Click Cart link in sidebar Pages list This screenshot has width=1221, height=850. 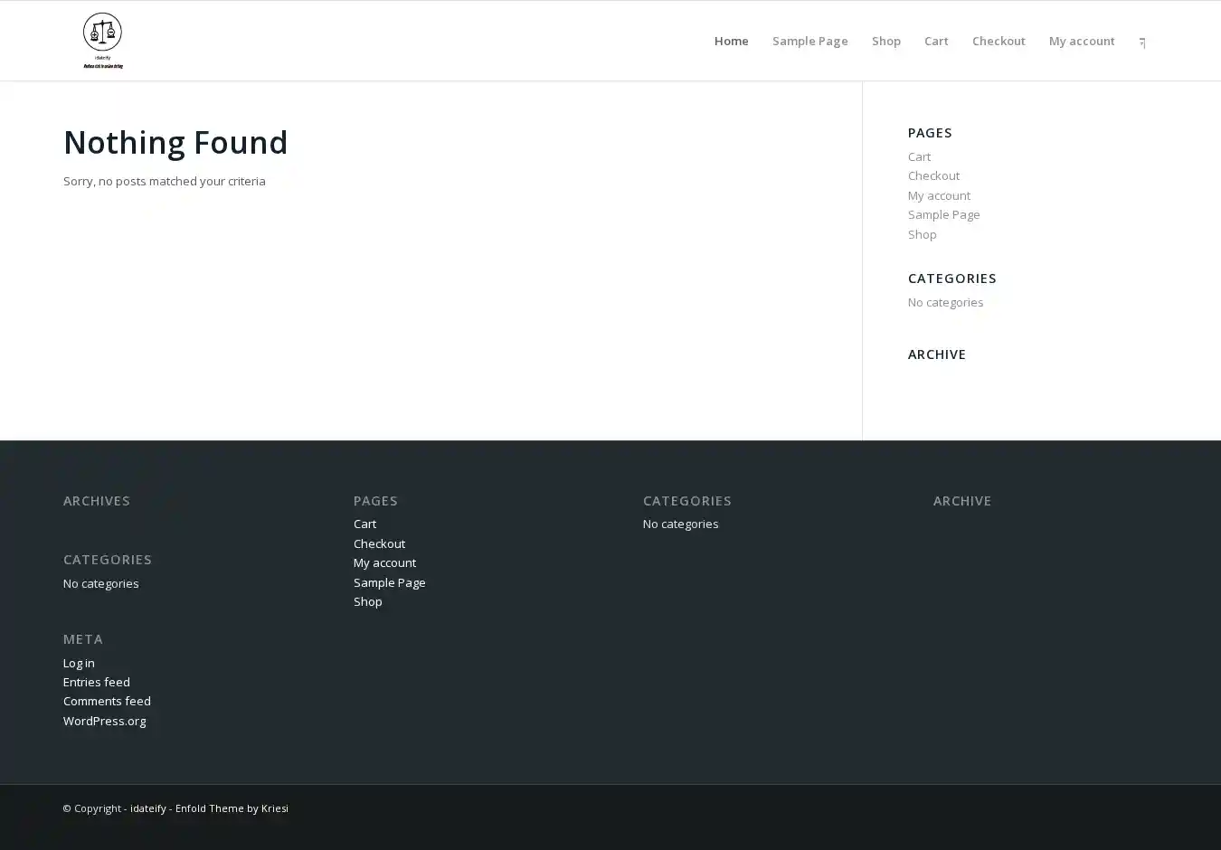[x=919, y=156]
